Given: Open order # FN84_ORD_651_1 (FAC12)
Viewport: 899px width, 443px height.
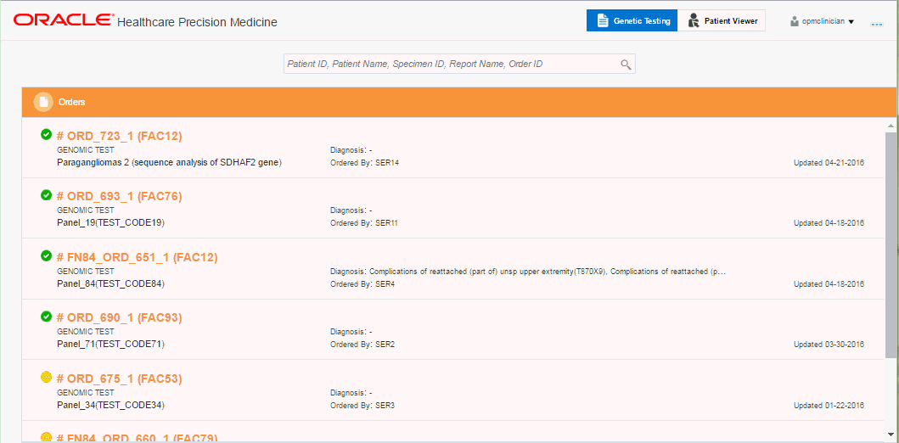Looking at the screenshot, I should pyautogui.click(x=137, y=257).
